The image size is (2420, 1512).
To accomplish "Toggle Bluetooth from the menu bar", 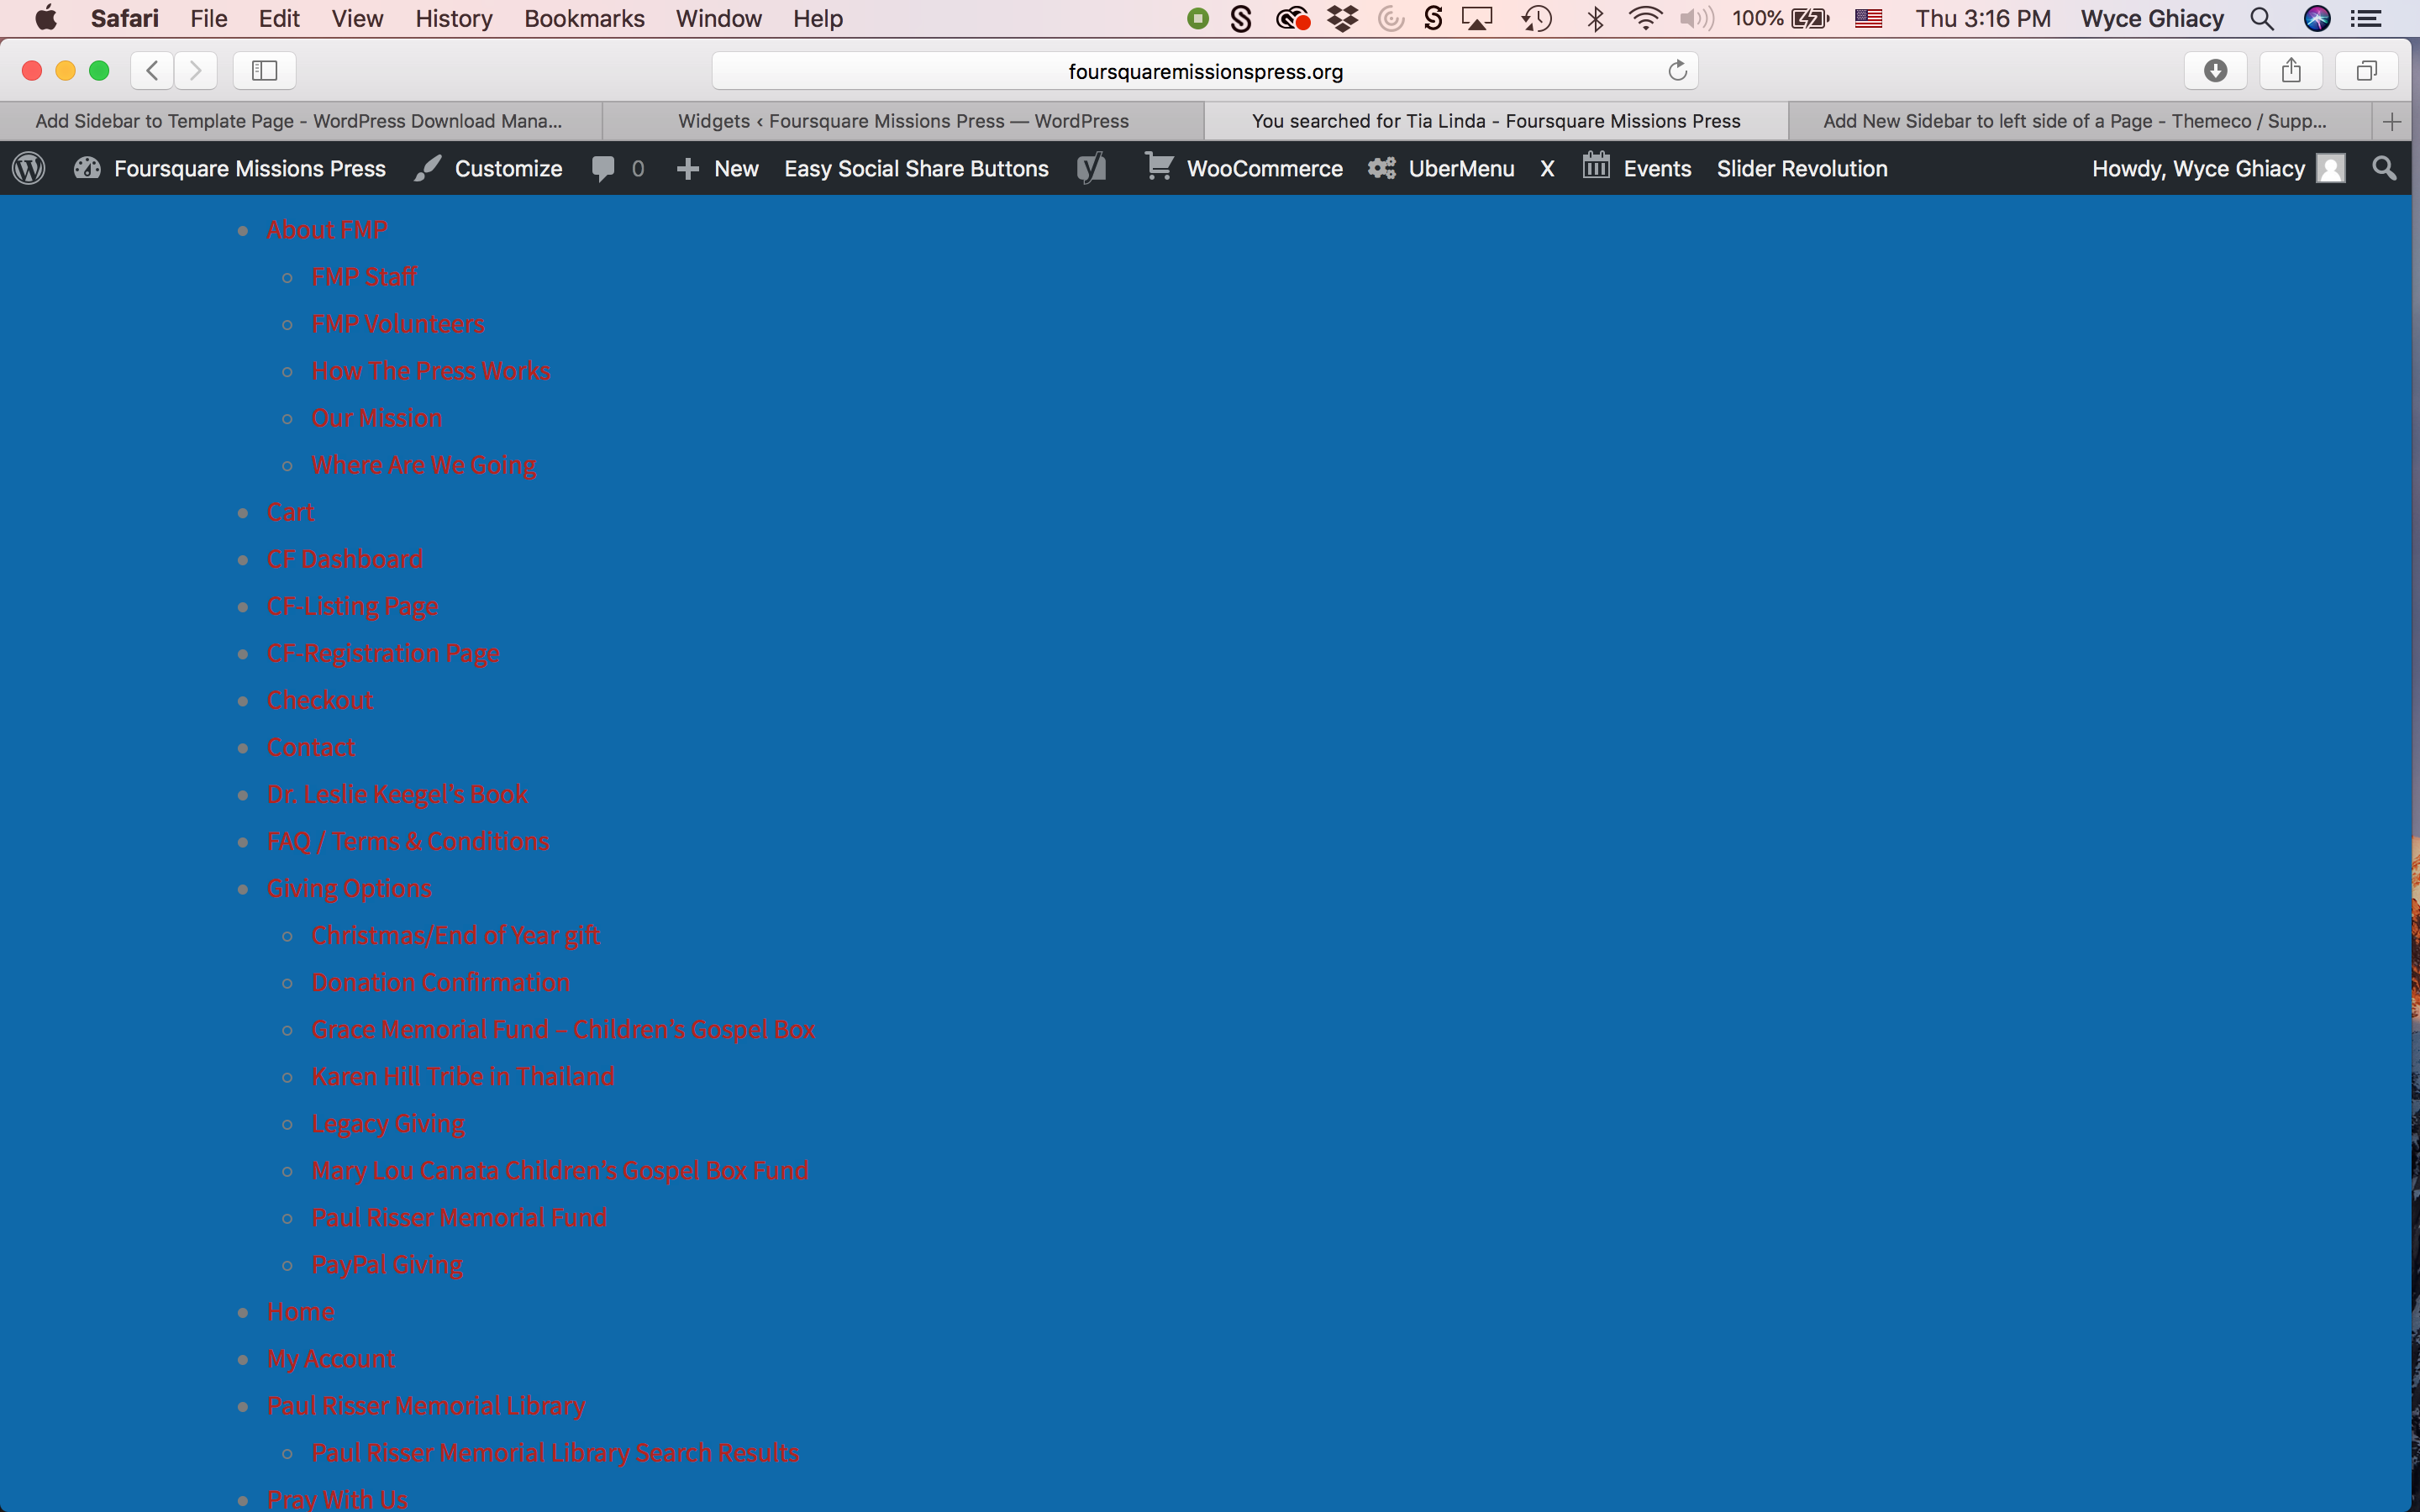I will [x=1594, y=18].
